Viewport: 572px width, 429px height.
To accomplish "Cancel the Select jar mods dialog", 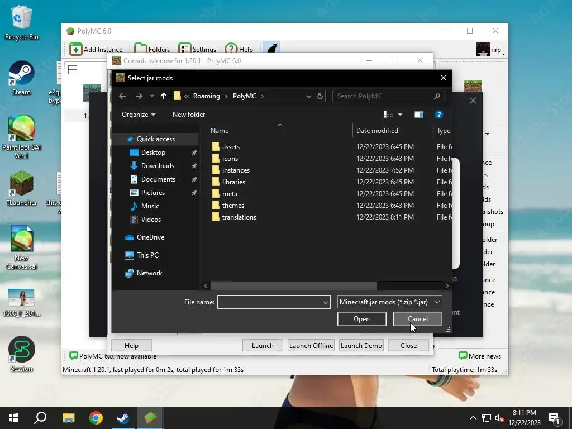I will point(418,319).
